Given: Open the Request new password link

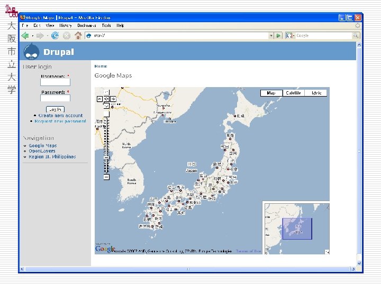Looking at the screenshot, I should pos(60,121).
